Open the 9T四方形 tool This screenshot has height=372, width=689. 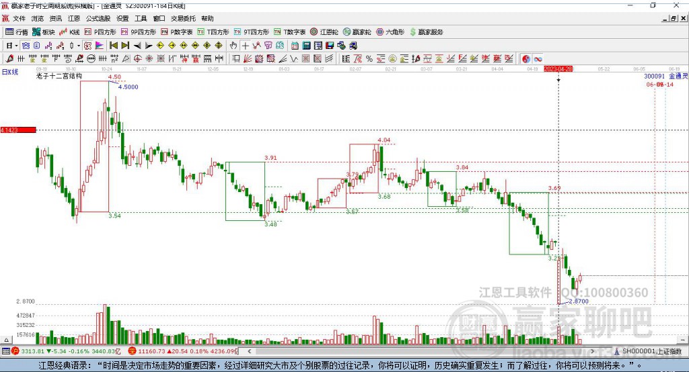coord(252,32)
